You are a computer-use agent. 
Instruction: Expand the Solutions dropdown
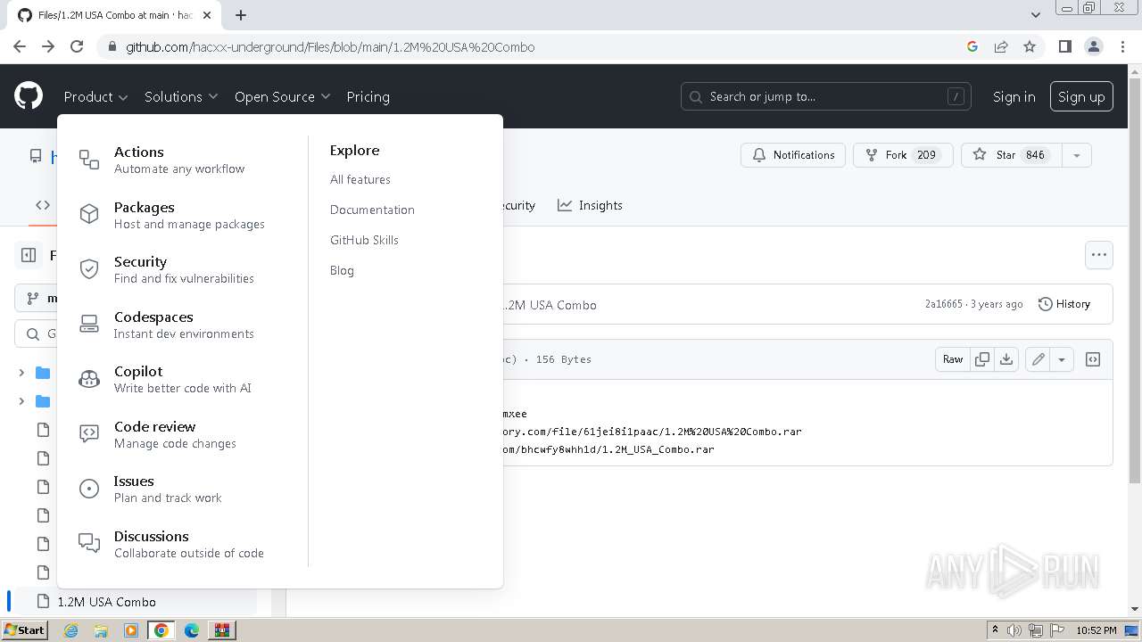click(x=181, y=96)
